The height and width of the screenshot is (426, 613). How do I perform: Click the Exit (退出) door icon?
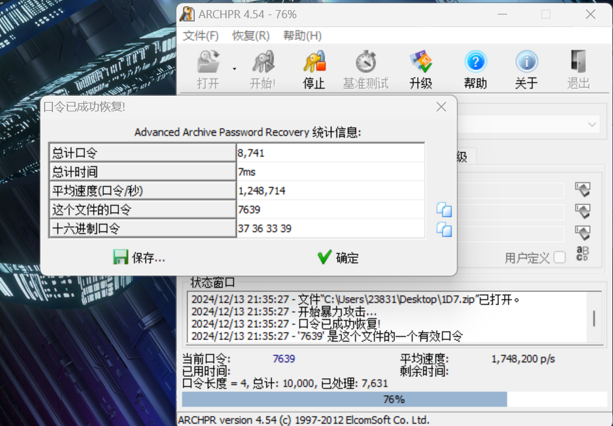click(578, 62)
